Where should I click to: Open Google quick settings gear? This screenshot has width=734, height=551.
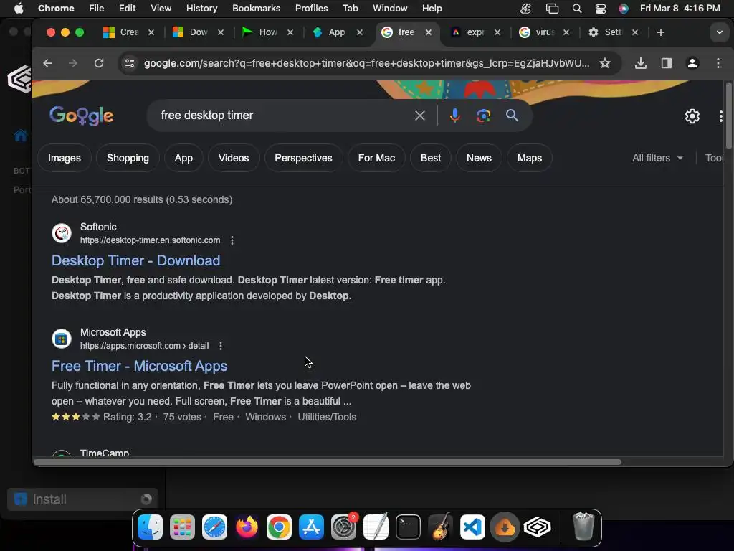[692, 116]
